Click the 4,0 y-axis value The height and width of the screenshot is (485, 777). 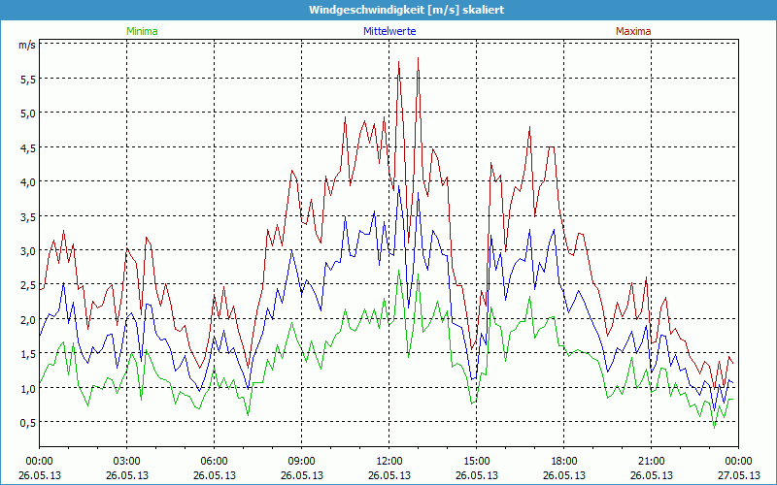27,181
